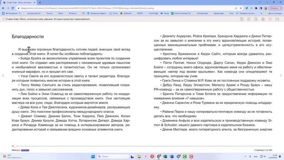Expand the hidden system tray icons chevron

[x=245, y=156]
